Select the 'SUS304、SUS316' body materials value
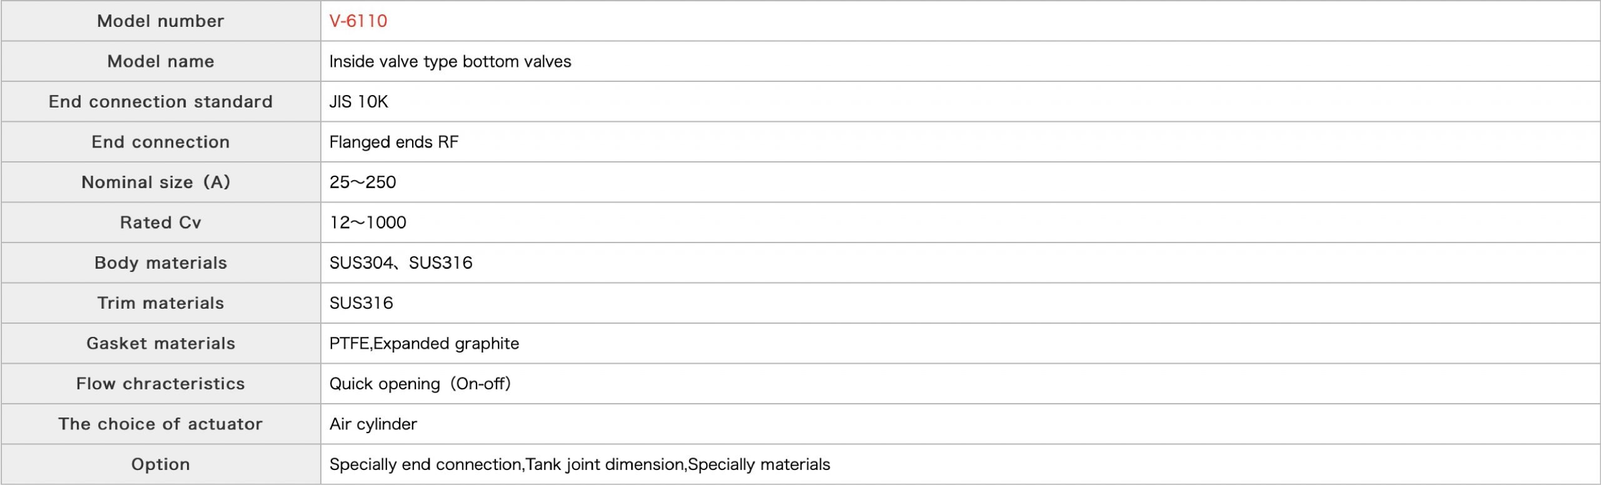This screenshot has height=485, width=1601. coord(400,263)
